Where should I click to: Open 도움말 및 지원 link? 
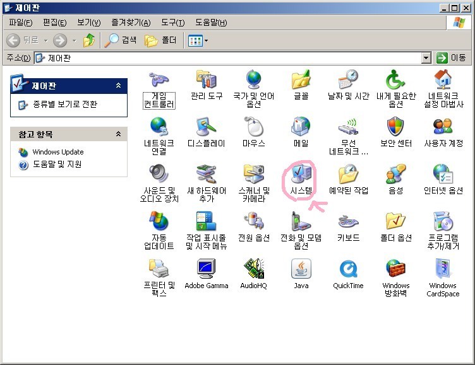(x=57, y=164)
